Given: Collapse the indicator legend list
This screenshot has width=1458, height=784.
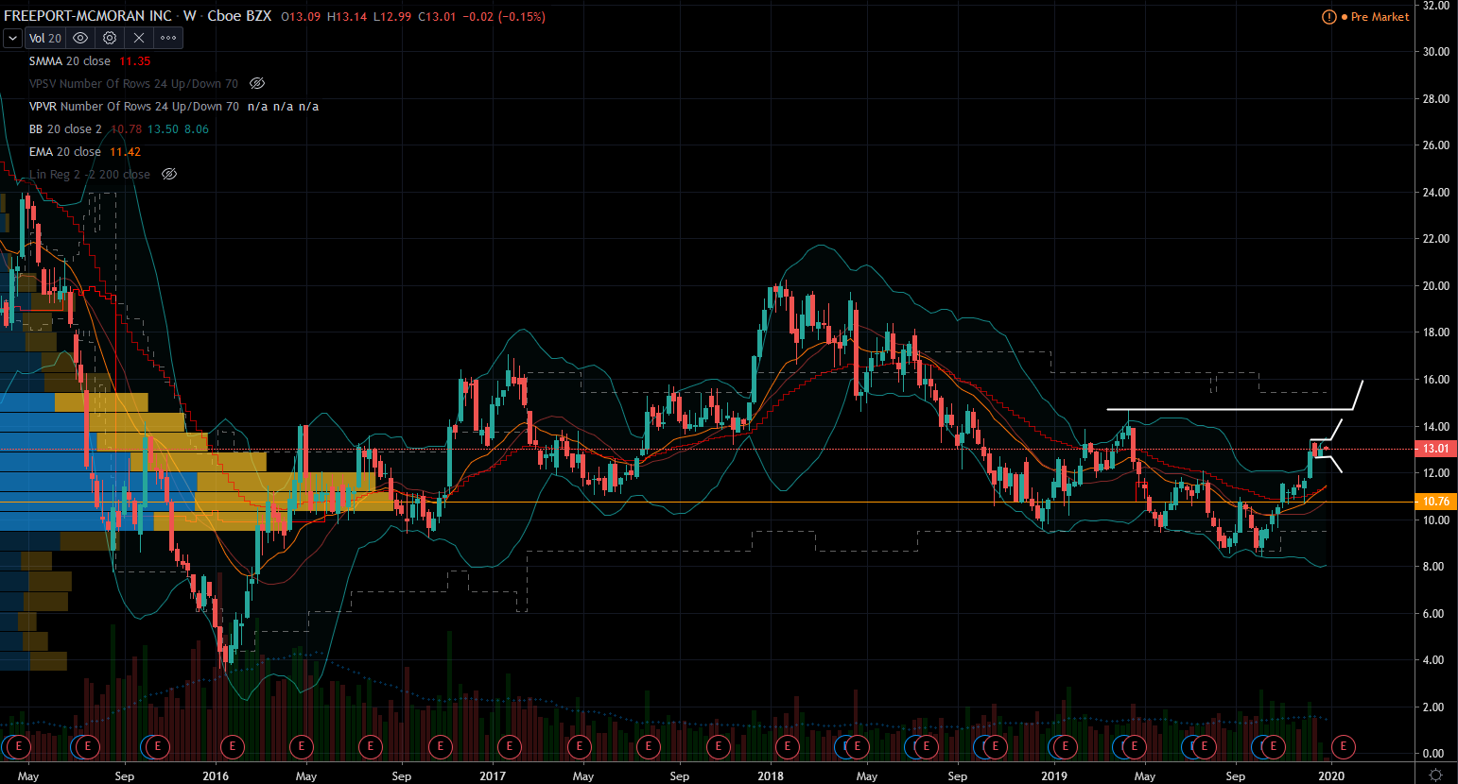Looking at the screenshot, I should (12, 38).
